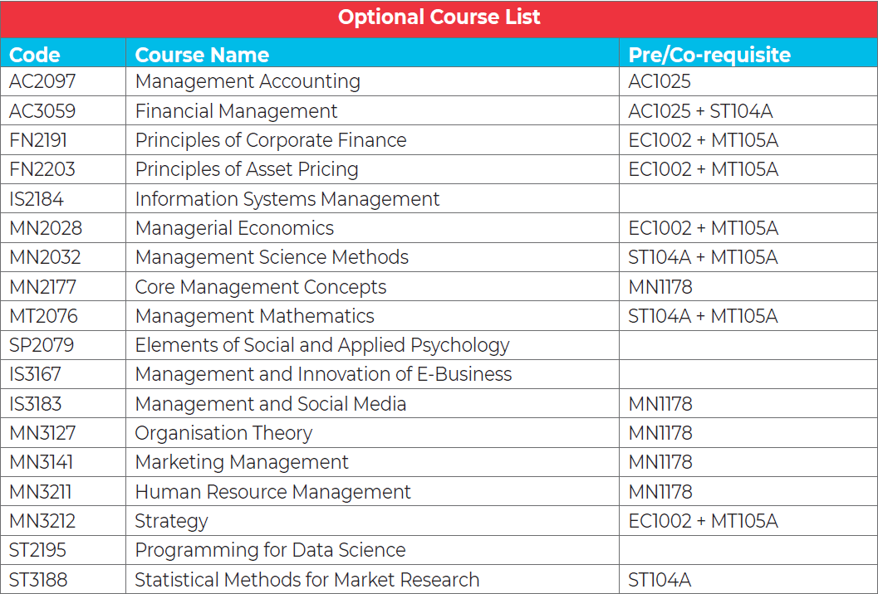878x594 pixels.
Task: Select the Course Name column header
Action: pyautogui.click(x=202, y=55)
